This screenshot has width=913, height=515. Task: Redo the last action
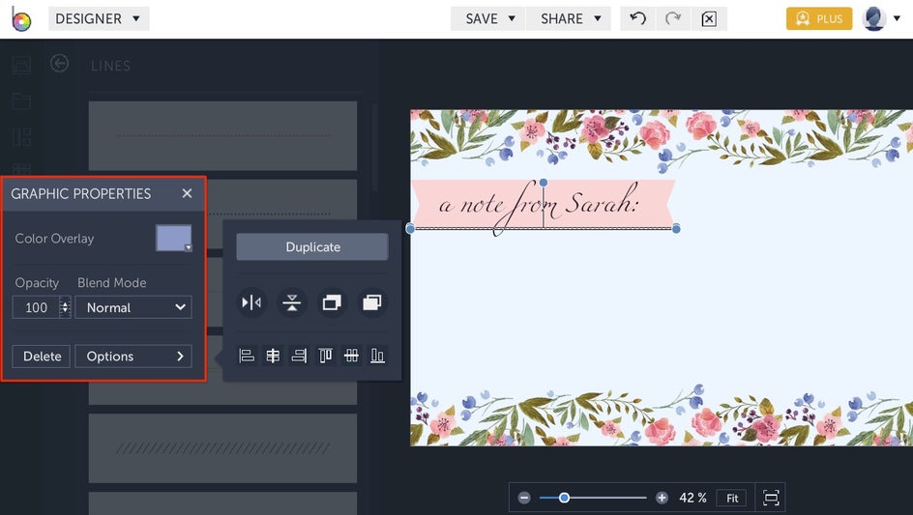click(673, 18)
